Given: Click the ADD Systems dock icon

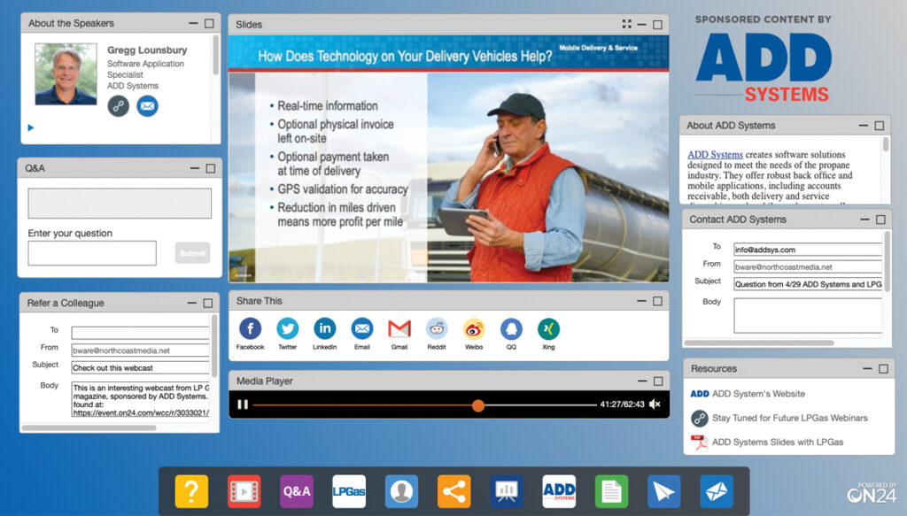Looking at the screenshot, I should click(x=558, y=490).
